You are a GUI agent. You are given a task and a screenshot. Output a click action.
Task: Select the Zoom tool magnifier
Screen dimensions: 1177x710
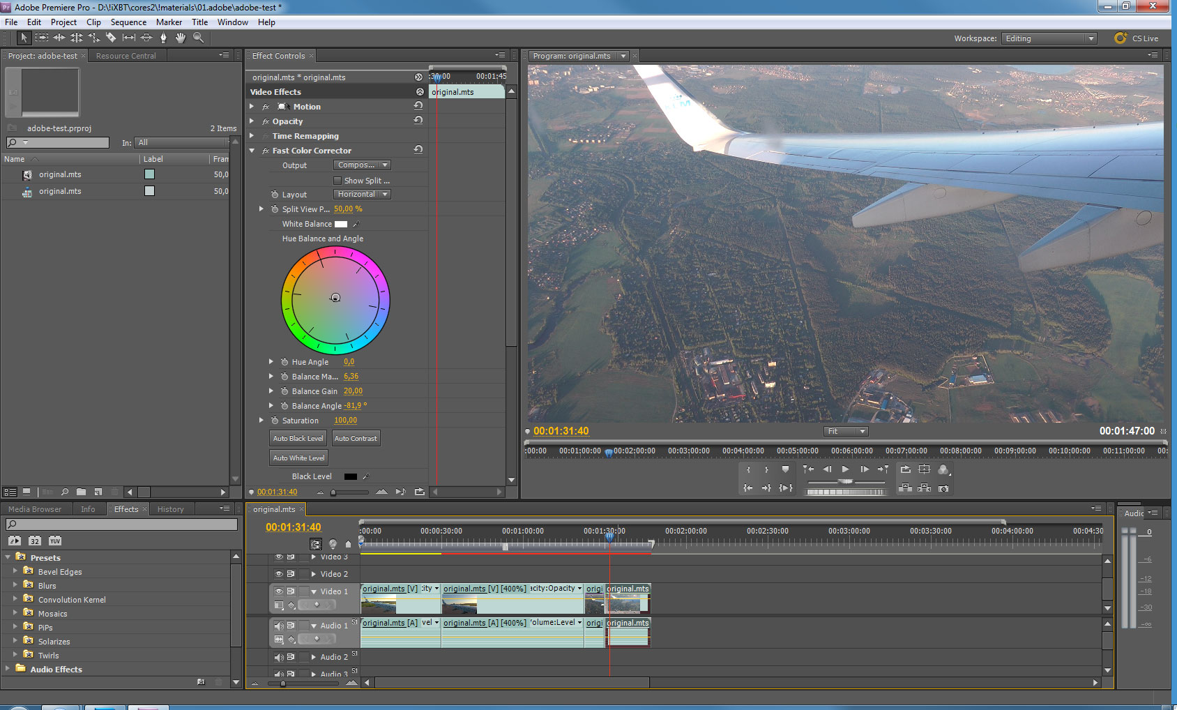(x=199, y=38)
